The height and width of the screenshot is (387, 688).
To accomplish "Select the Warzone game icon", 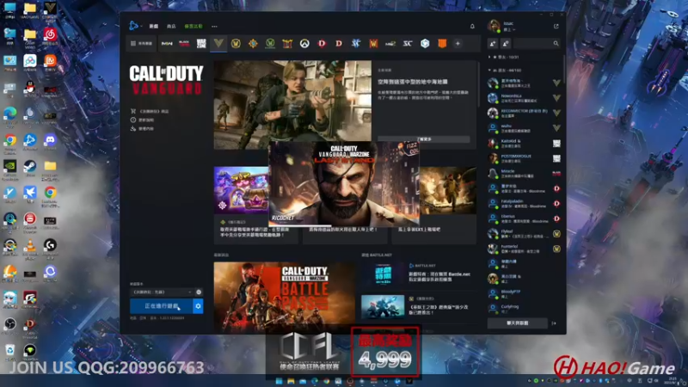I will pyautogui.click(x=201, y=44).
